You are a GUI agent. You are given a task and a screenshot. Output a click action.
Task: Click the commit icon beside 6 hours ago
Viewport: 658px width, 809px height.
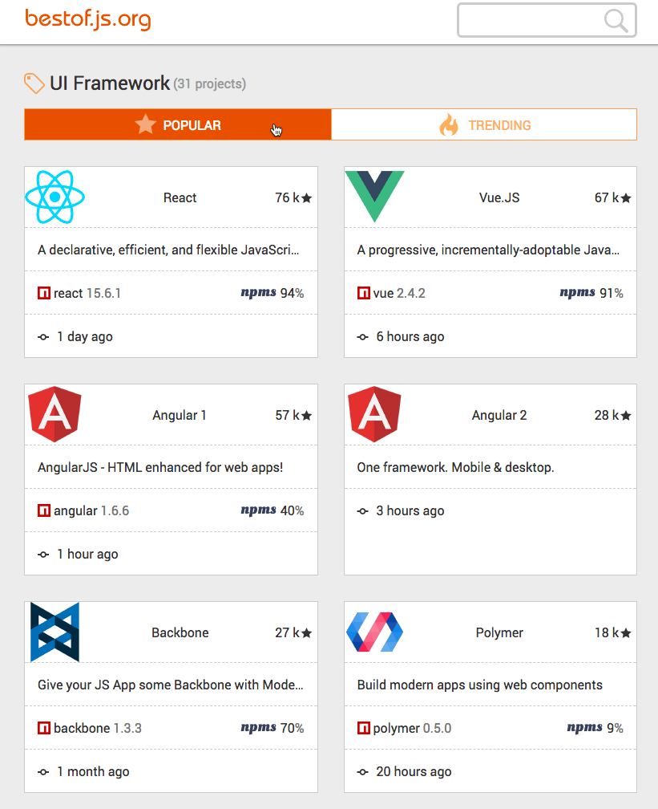(x=363, y=337)
